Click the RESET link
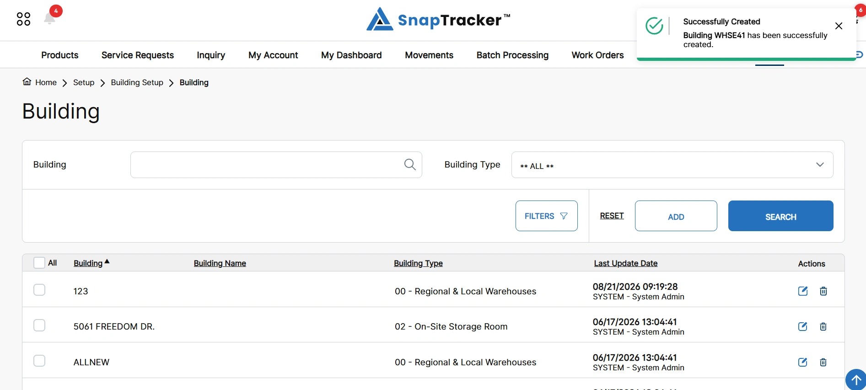Image resolution: width=866 pixels, height=390 pixels. tap(612, 216)
